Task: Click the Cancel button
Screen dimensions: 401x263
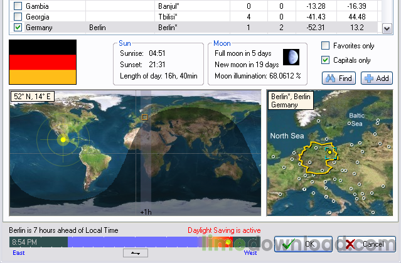Action: pos(366,244)
